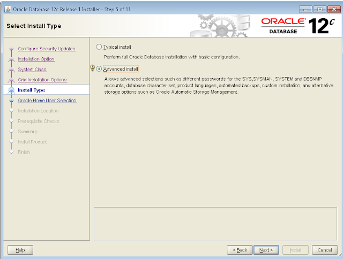Viewport: 343px width, 259px height.
Task: Click the Installation Location step
Action: 38,111
